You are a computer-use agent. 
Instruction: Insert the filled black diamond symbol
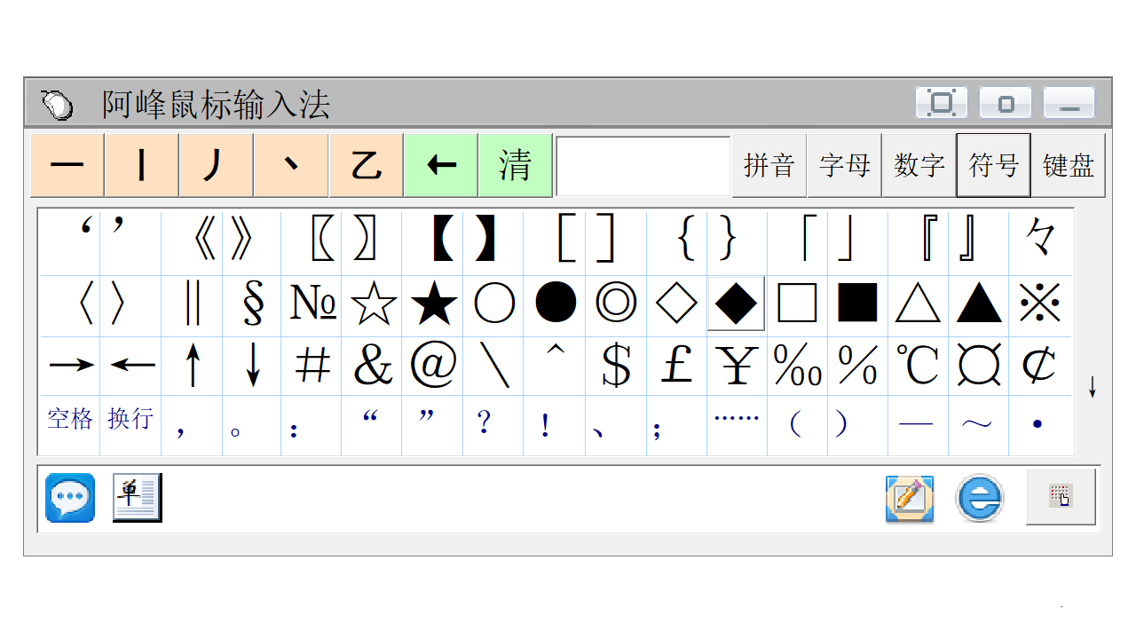736,304
